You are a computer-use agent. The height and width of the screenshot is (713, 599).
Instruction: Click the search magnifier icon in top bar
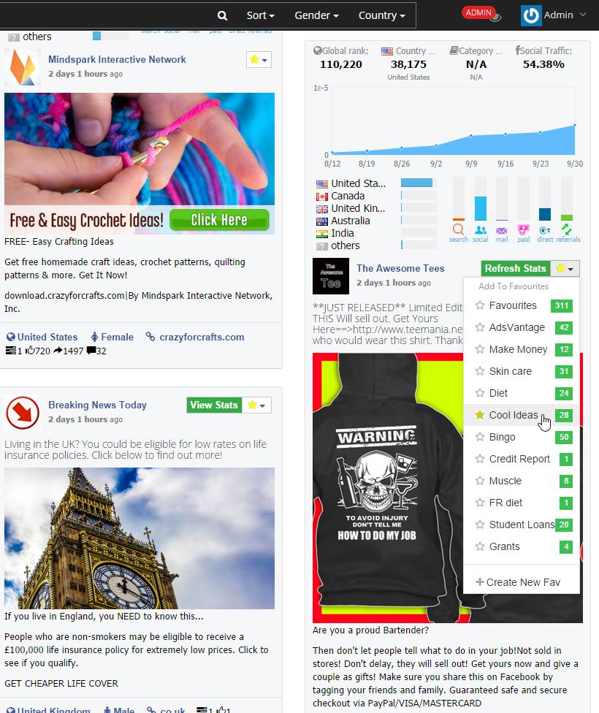pyautogui.click(x=222, y=15)
